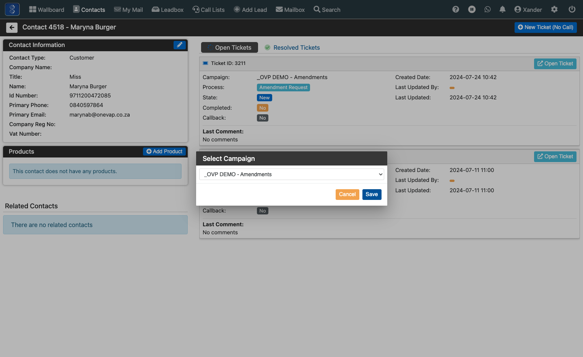
Task: Open Ticket for Ticket ID 3211
Action: 555,64
